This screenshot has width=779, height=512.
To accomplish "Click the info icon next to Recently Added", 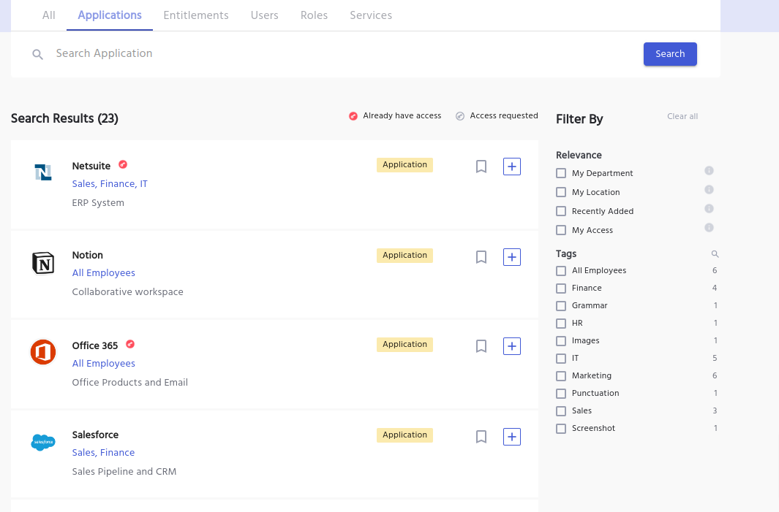I will [709, 209].
